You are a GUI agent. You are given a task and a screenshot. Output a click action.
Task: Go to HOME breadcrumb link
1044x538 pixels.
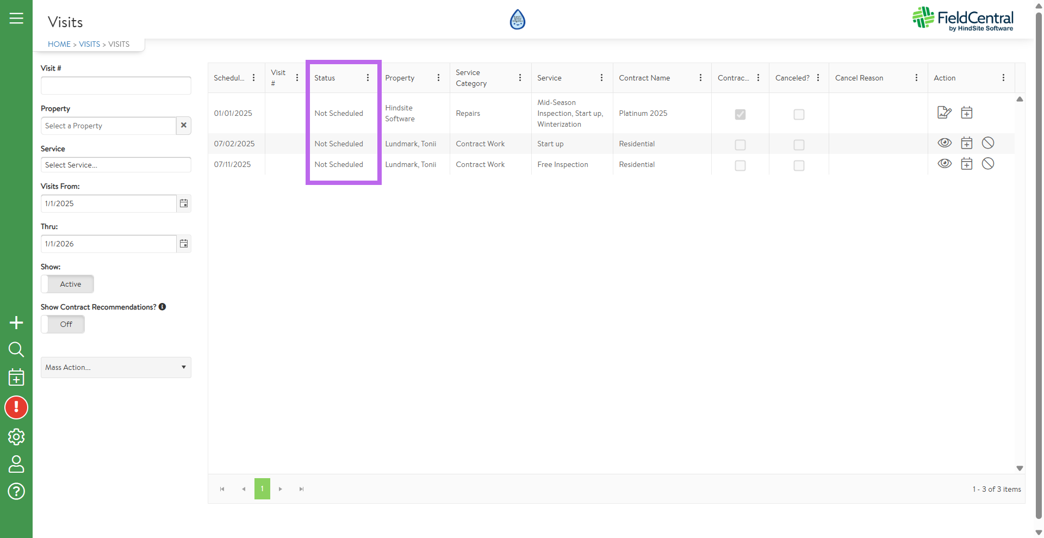point(59,44)
